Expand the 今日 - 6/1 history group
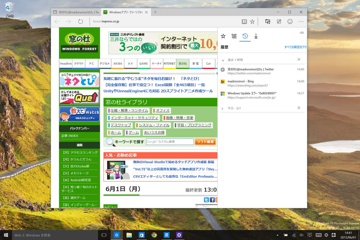Viewport: 360px width, 240px height. point(222,108)
